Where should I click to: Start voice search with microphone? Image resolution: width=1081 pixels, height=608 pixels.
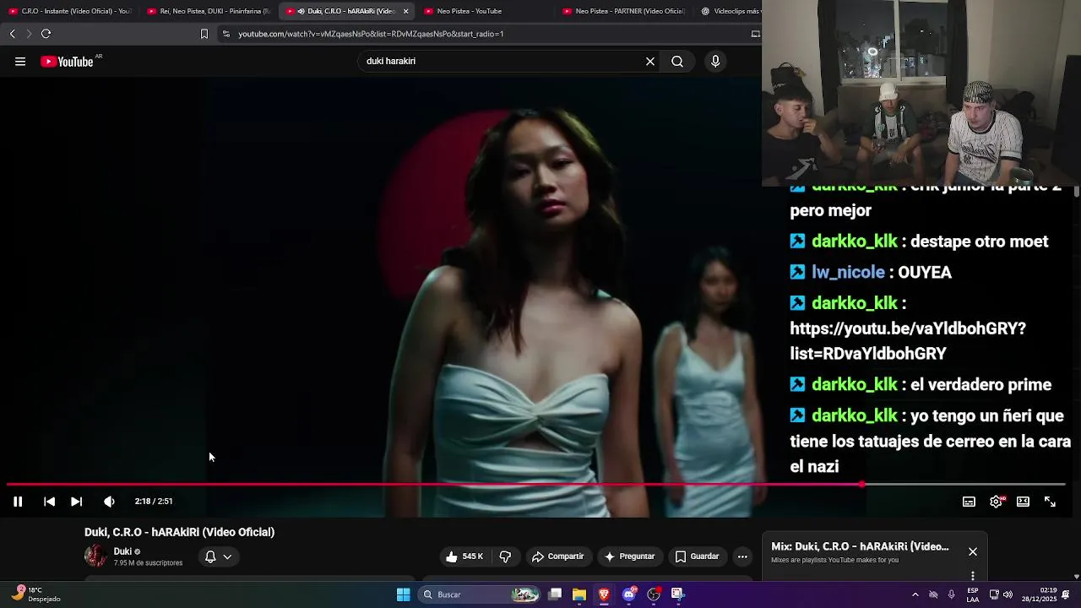(x=715, y=62)
